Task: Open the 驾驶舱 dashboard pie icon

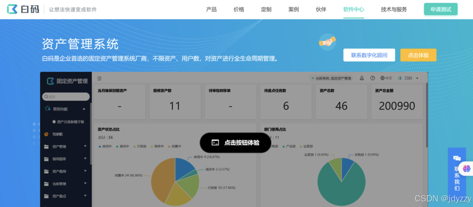Action: (x=46, y=134)
